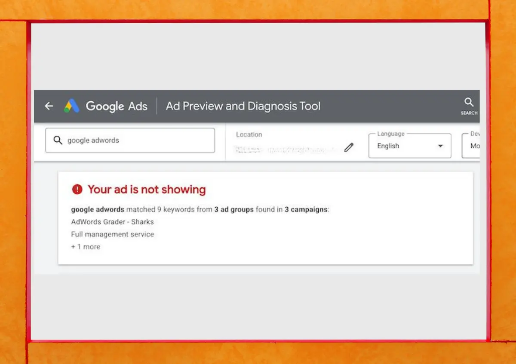Select 'Full management service' campaign
This screenshot has width=516, height=364.
(x=113, y=234)
